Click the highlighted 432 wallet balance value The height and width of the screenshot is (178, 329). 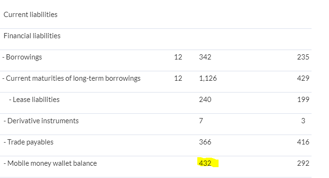pos(205,163)
